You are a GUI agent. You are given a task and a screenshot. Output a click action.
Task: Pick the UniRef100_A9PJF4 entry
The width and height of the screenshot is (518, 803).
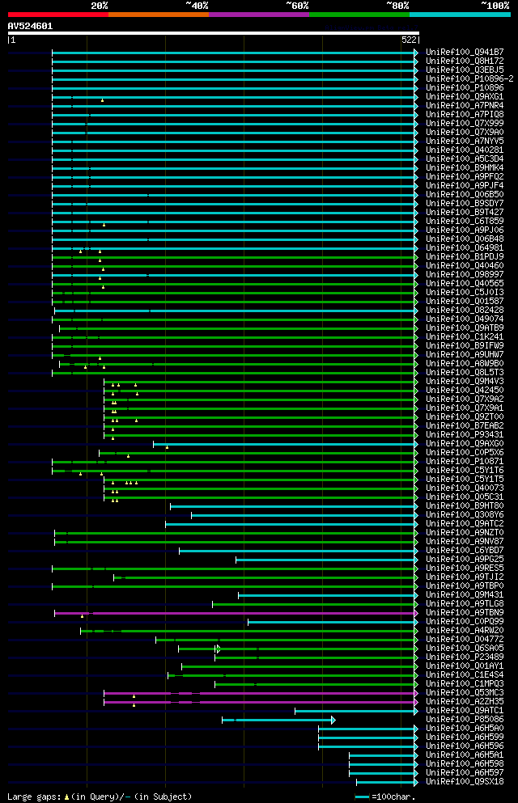(x=465, y=185)
